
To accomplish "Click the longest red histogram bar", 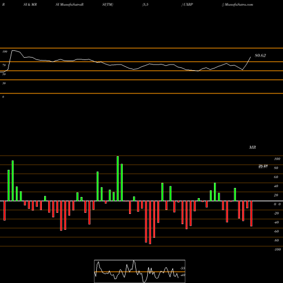I will point(150,222).
